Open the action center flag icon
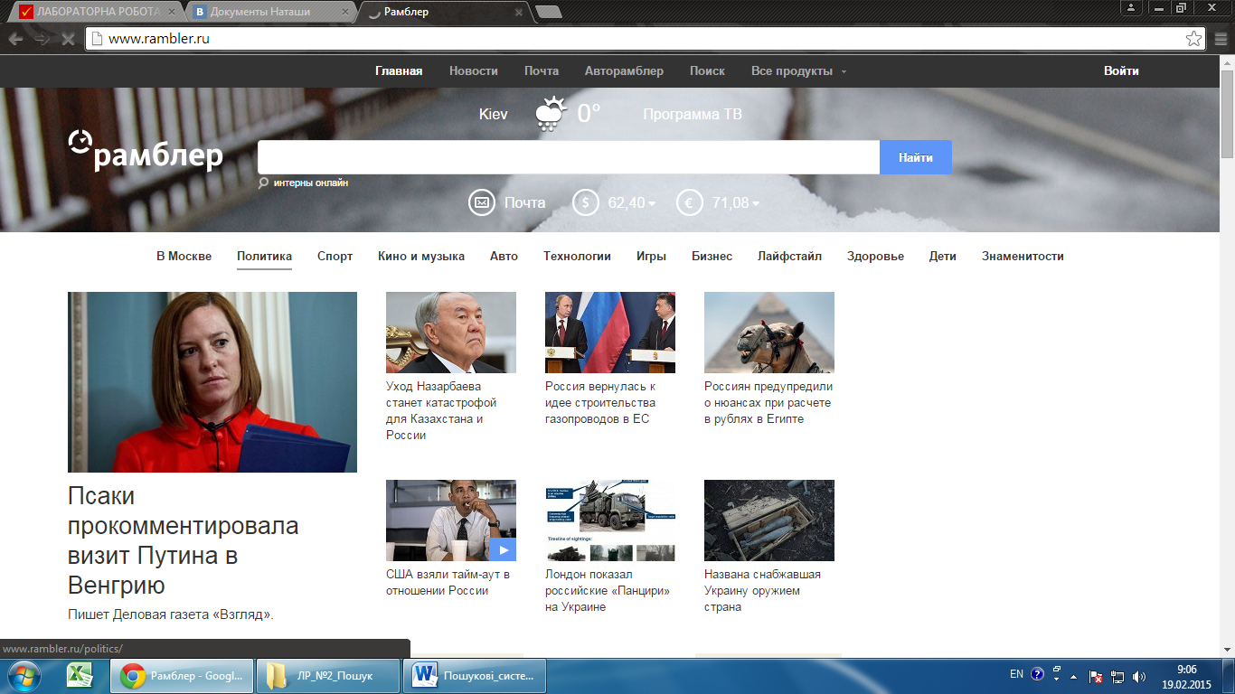The image size is (1235, 694). 1096,675
